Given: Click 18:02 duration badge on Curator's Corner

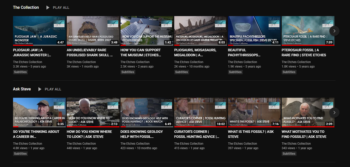Looking at the screenshot, I should (x=221, y=124).
